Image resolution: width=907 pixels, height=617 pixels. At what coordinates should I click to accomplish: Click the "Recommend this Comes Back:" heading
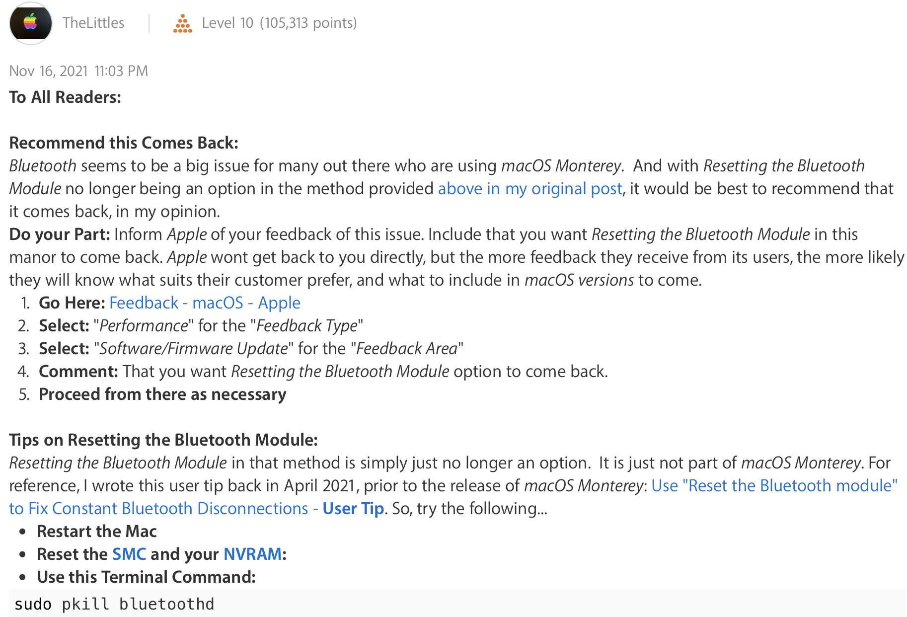click(x=124, y=143)
